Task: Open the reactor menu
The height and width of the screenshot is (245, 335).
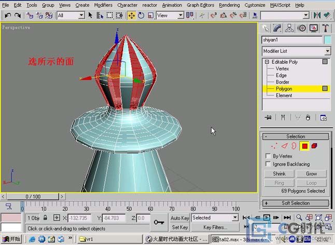Action: (149, 5)
